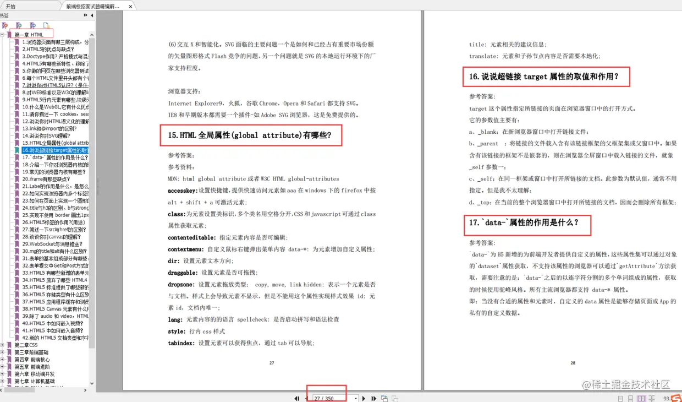The height and width of the screenshot is (402, 682).
Task: Select highlighted bookmark 16.说说超链接target属性
Action: click(x=55, y=150)
